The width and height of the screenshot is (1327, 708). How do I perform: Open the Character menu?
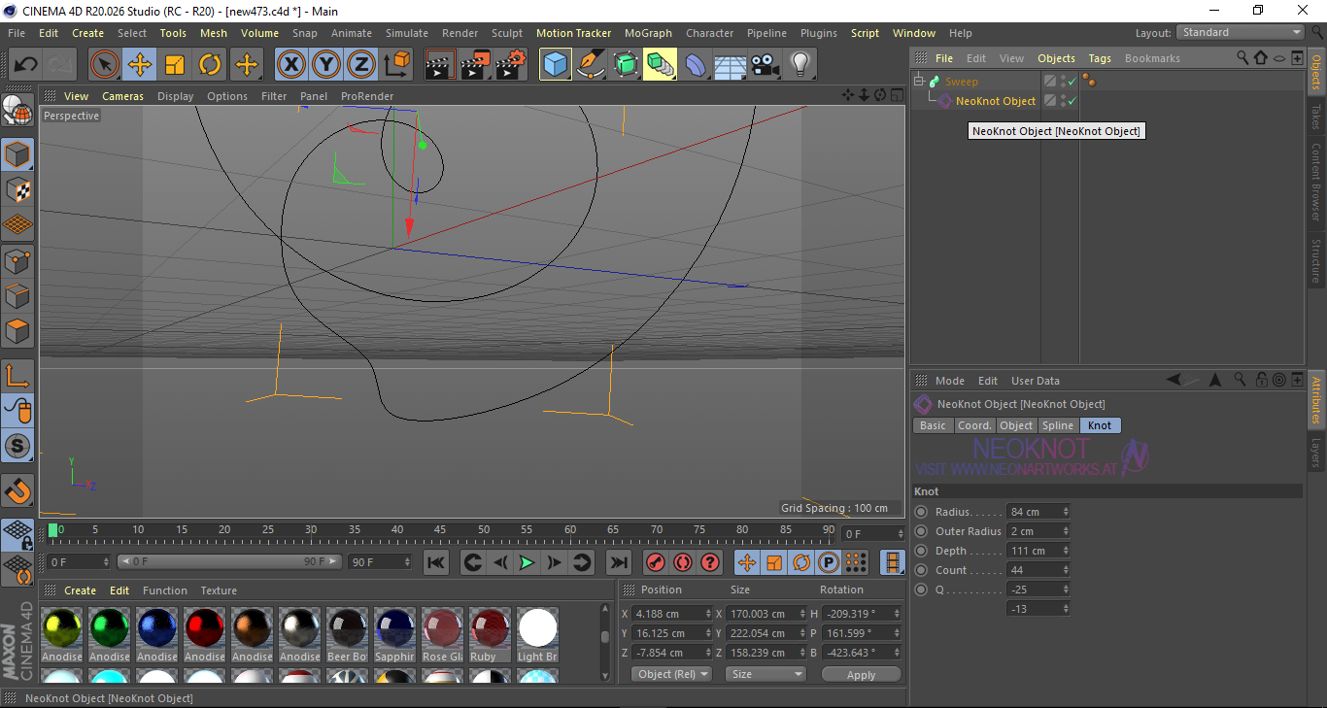(709, 33)
